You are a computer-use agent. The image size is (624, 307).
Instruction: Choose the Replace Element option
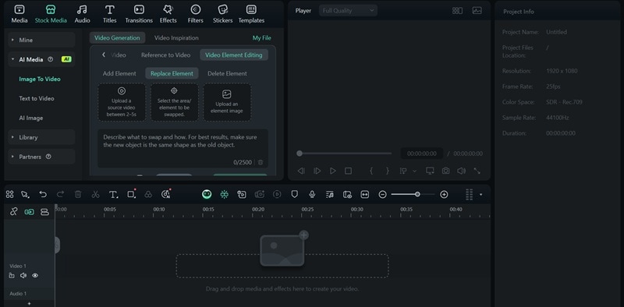point(172,73)
